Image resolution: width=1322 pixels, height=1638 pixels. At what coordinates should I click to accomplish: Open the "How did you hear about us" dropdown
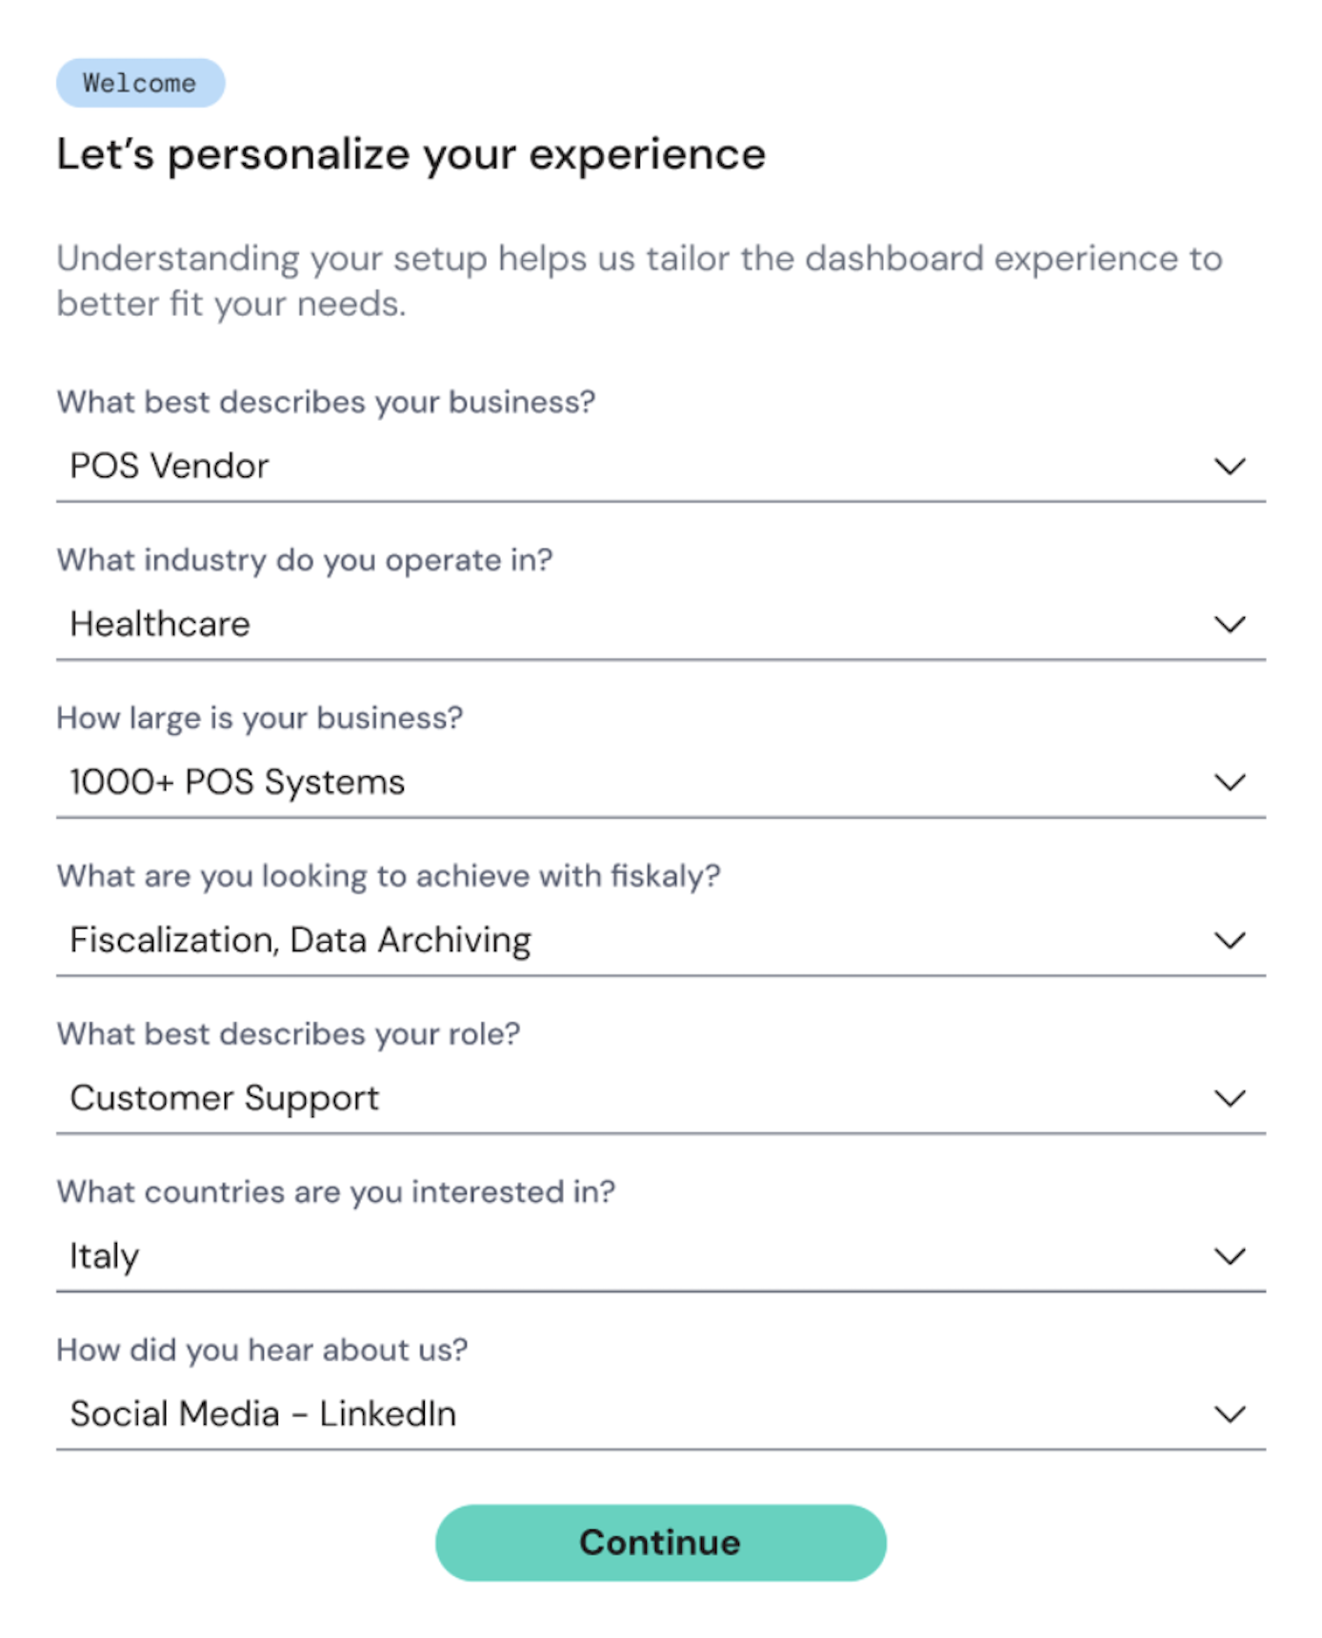point(661,1413)
